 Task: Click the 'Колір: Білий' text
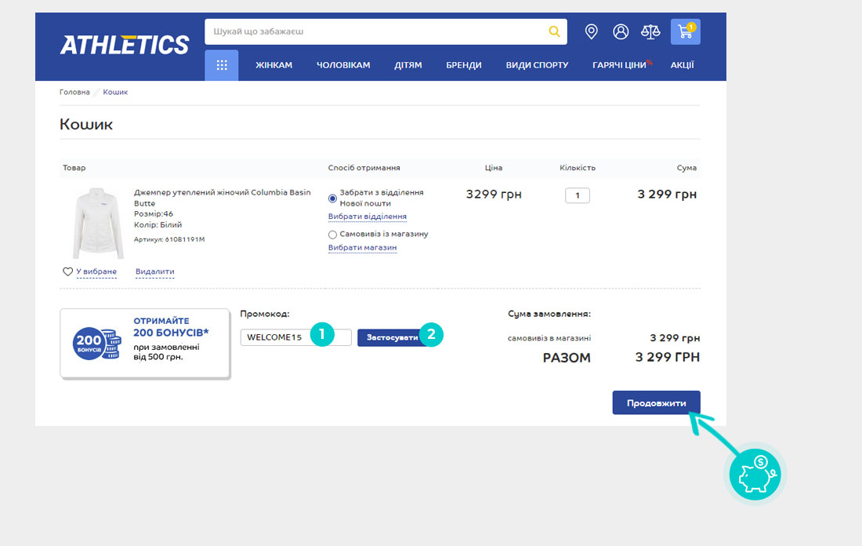pyautogui.click(x=158, y=224)
